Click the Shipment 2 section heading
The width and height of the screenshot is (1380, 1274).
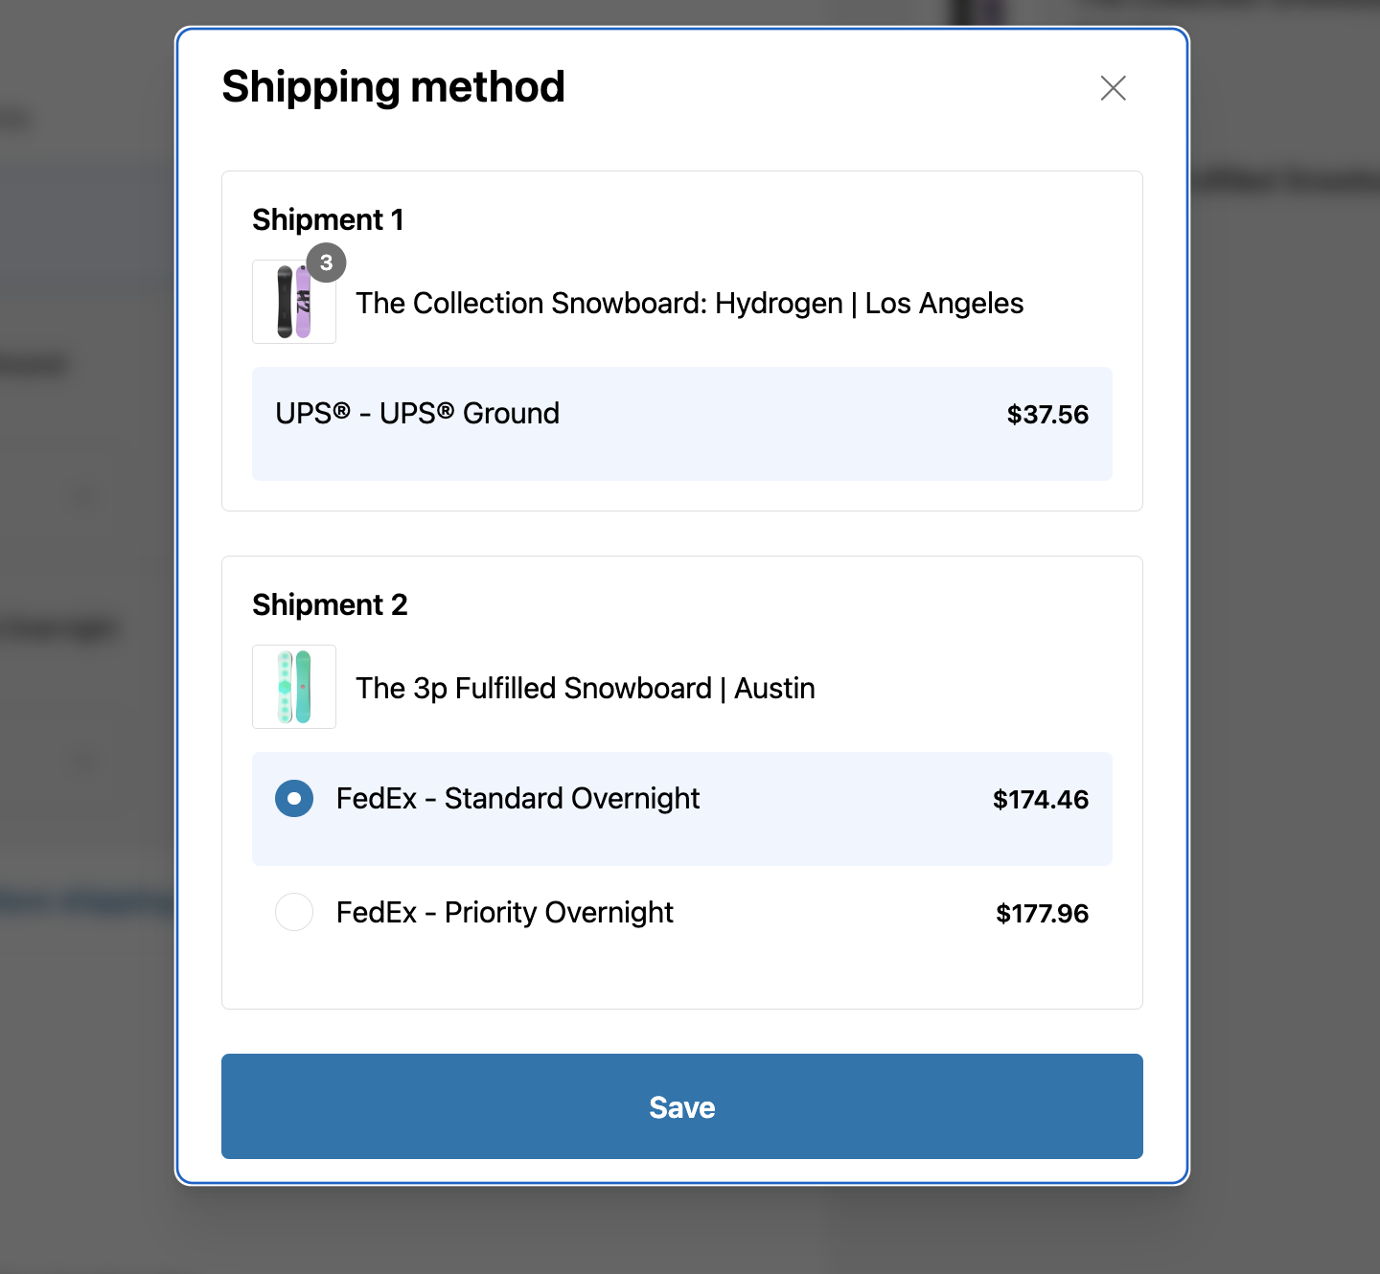(330, 605)
